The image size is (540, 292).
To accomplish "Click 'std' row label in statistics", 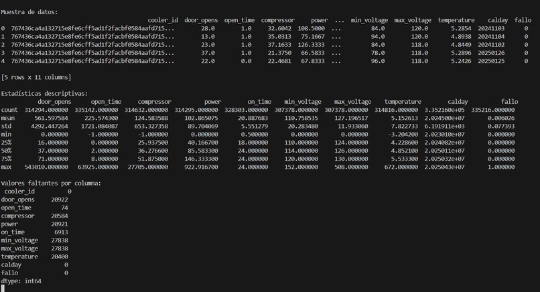I will pos(6,127).
